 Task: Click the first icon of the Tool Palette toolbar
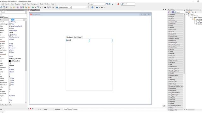tap(169, 12)
